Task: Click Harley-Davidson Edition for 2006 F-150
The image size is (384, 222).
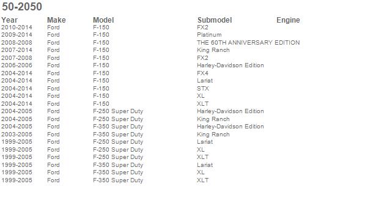Action: pyautogui.click(x=231, y=65)
